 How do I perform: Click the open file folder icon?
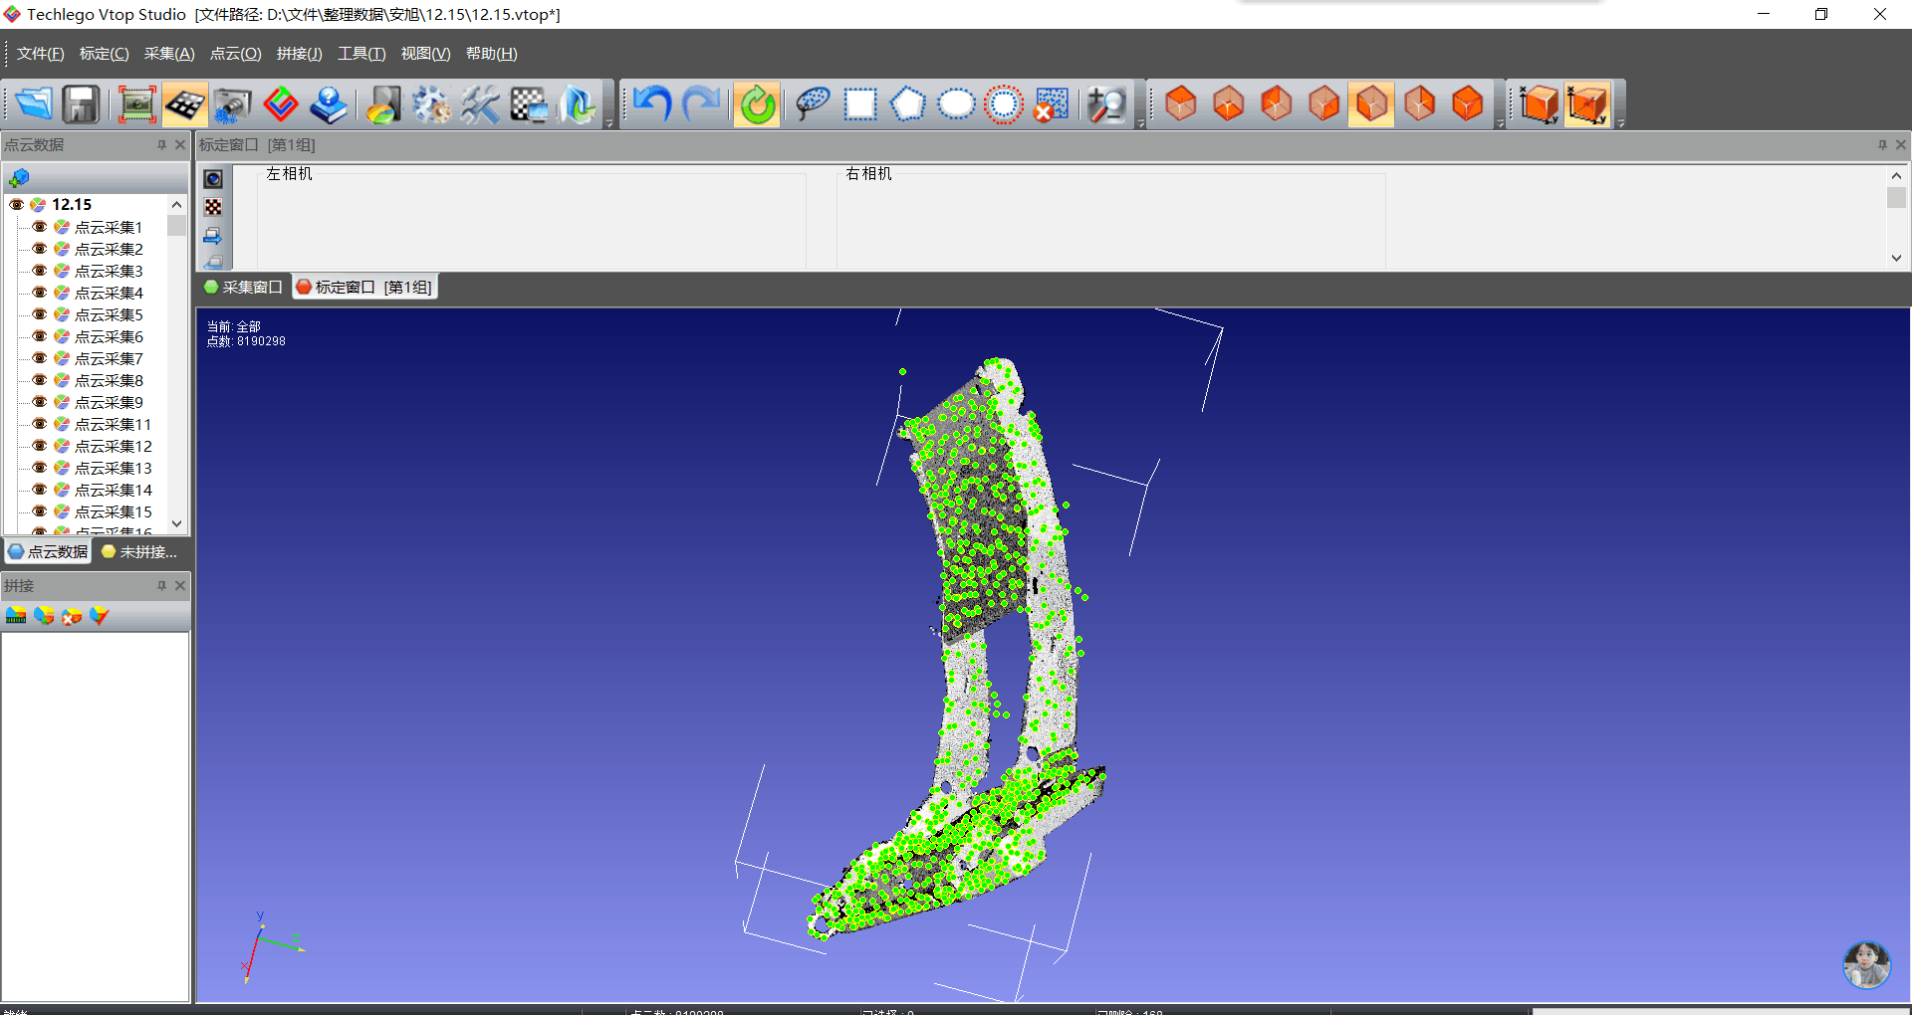point(33,104)
